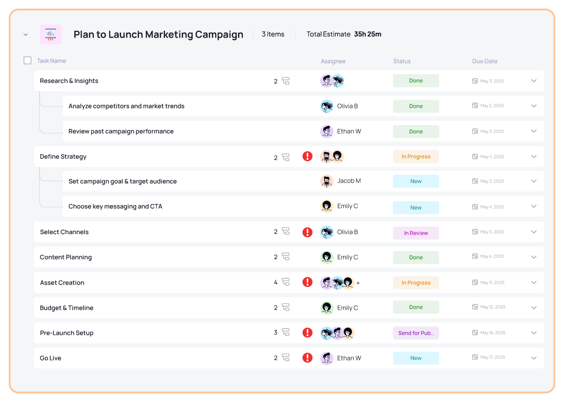
Task: Open the Content Planning task
Action: (66, 257)
